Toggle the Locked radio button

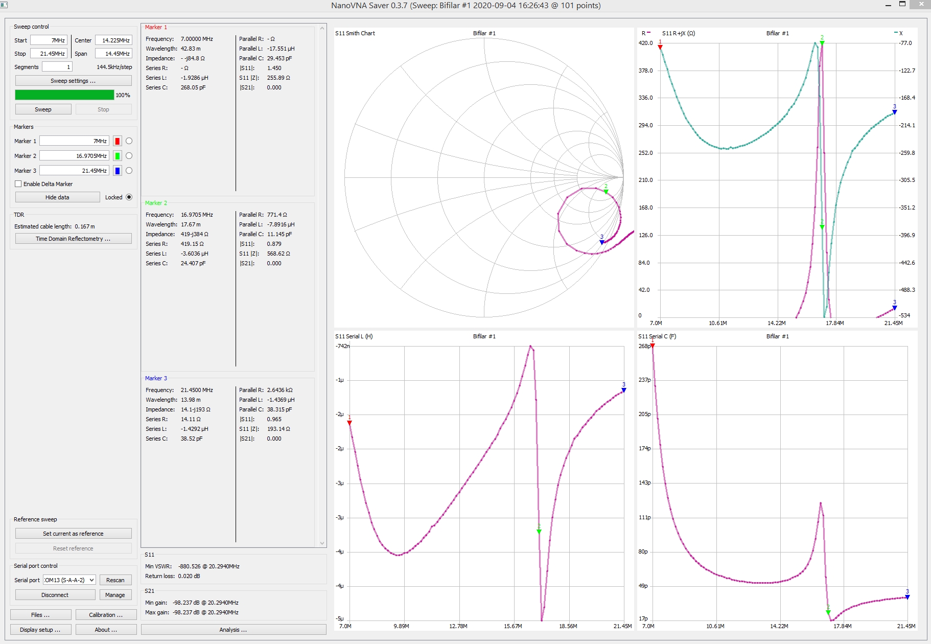(129, 197)
